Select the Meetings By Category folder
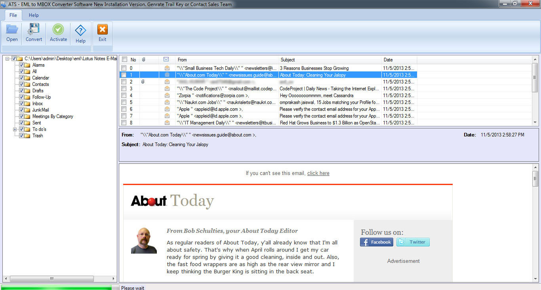This screenshot has height=290, width=541. click(x=53, y=116)
